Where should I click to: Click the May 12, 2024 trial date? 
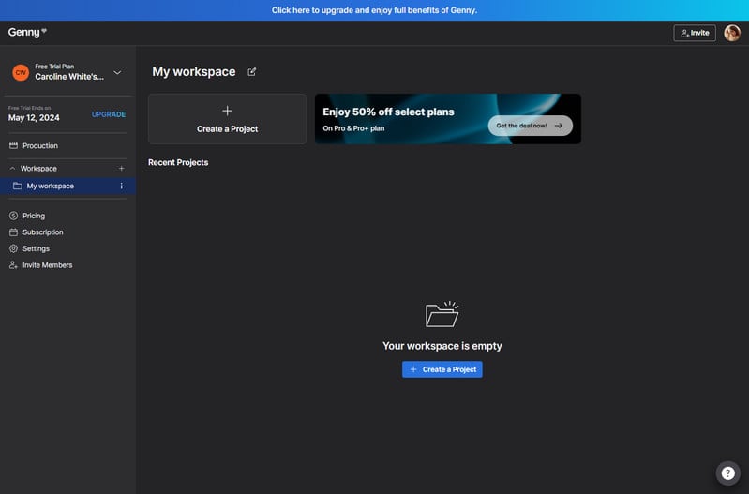(34, 118)
